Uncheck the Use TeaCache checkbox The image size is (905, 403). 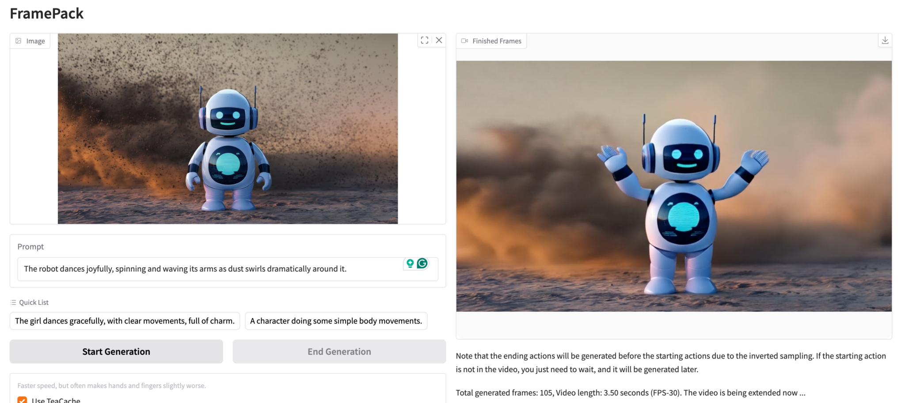(x=22, y=400)
